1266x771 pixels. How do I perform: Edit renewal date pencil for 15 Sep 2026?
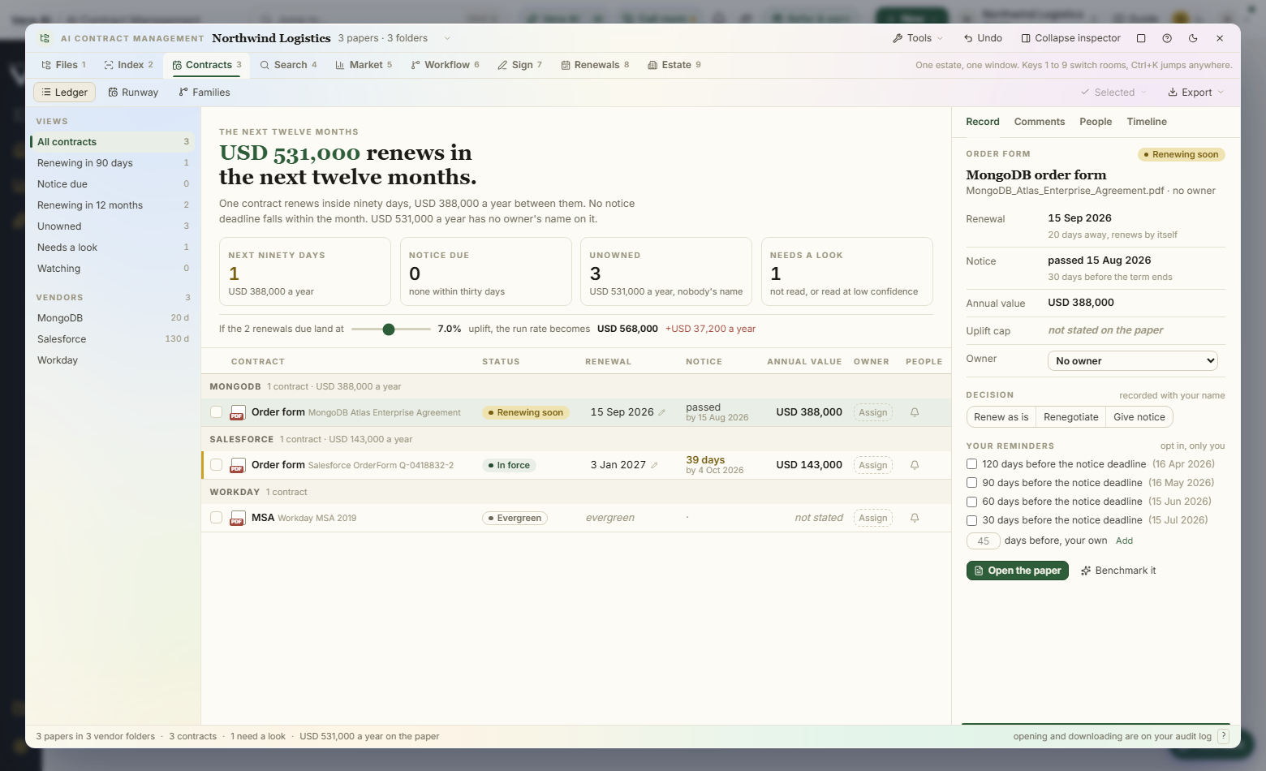(x=662, y=412)
